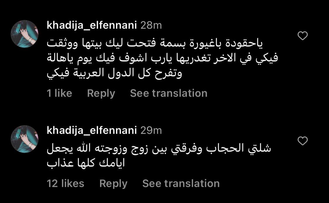Viewport: 329px width, 203px height.
Task: Open profile picture beside the 28m comment
Action: click(25, 34)
